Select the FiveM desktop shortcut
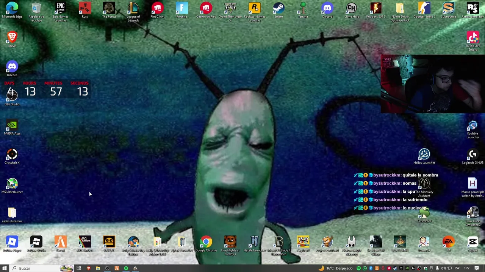Image resolution: width=485 pixels, height=272 pixels. click(60, 244)
